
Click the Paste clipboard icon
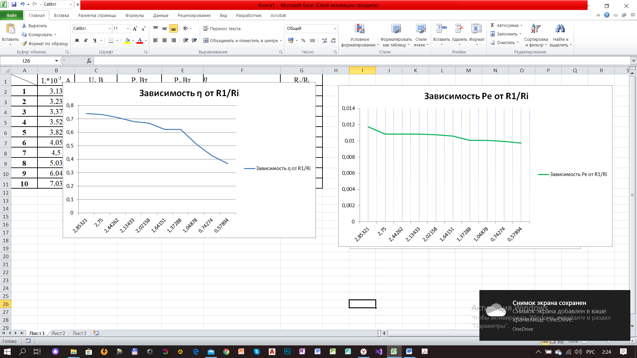(10, 29)
